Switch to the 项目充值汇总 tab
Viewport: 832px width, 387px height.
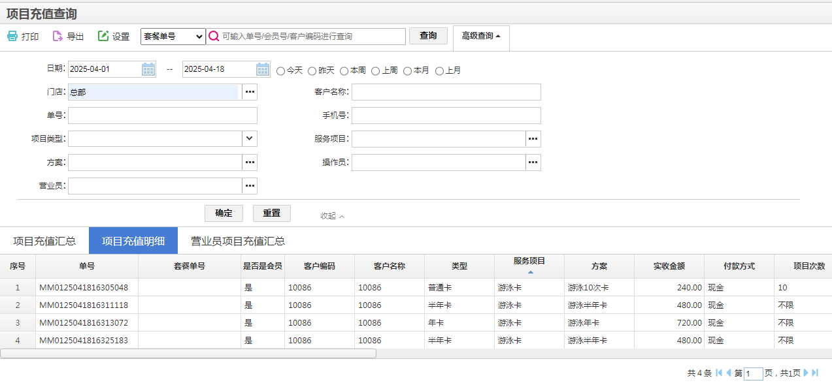(x=44, y=241)
